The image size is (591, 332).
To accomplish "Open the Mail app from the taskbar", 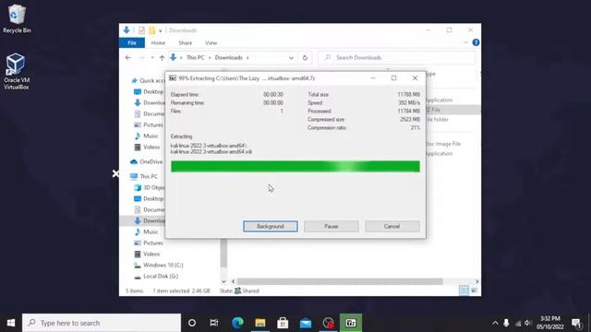I will (306, 323).
